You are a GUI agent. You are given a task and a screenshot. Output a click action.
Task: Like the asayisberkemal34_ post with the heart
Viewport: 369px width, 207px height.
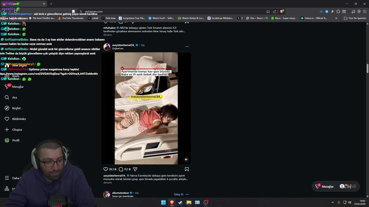(x=106, y=169)
